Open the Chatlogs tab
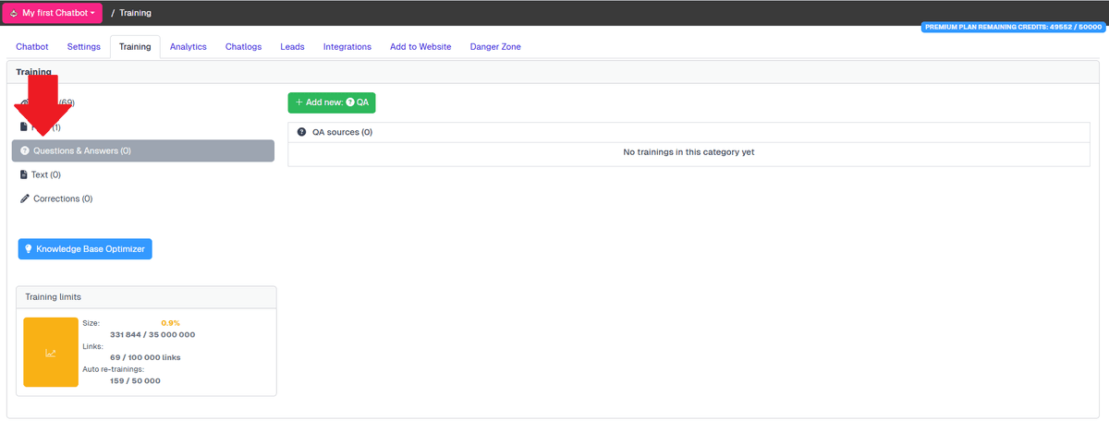The width and height of the screenshot is (1109, 432). coord(244,47)
